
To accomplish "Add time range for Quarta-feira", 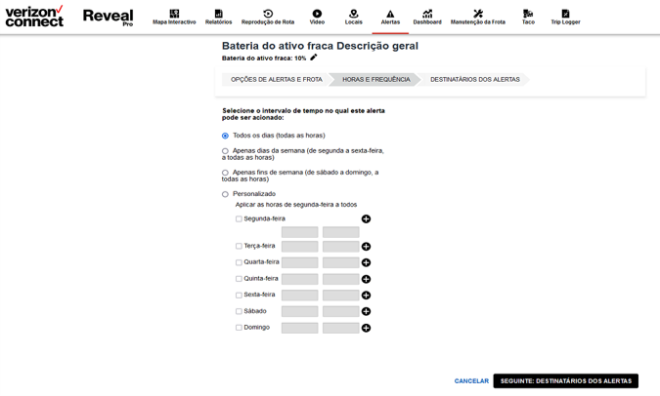I will 367,262.
